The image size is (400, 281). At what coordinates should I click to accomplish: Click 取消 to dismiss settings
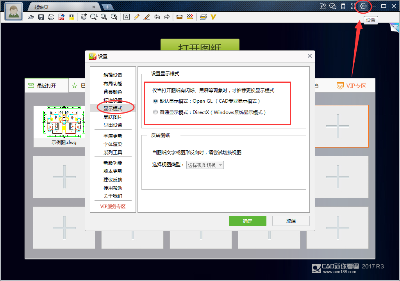291,221
